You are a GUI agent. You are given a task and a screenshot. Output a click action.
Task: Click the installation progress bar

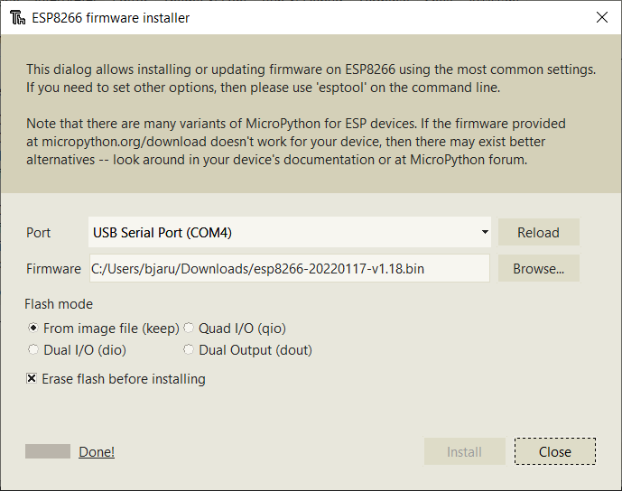48,451
